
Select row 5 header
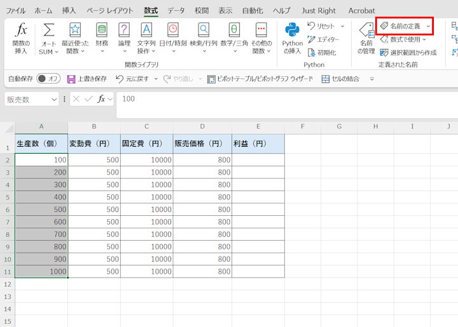[x=7, y=197]
